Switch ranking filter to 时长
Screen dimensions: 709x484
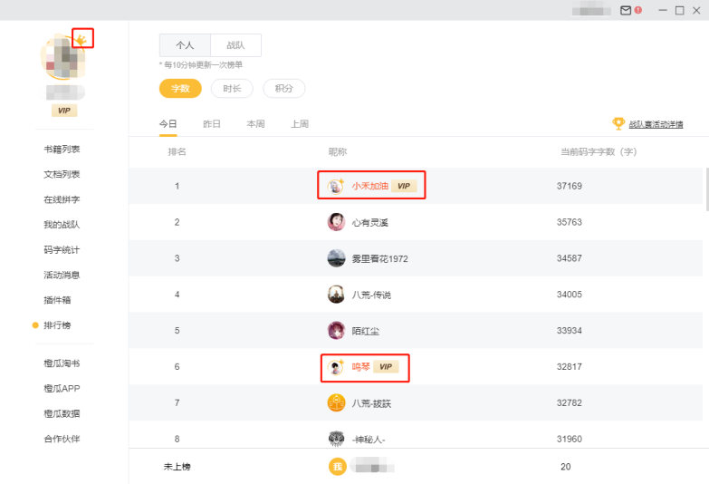point(232,89)
